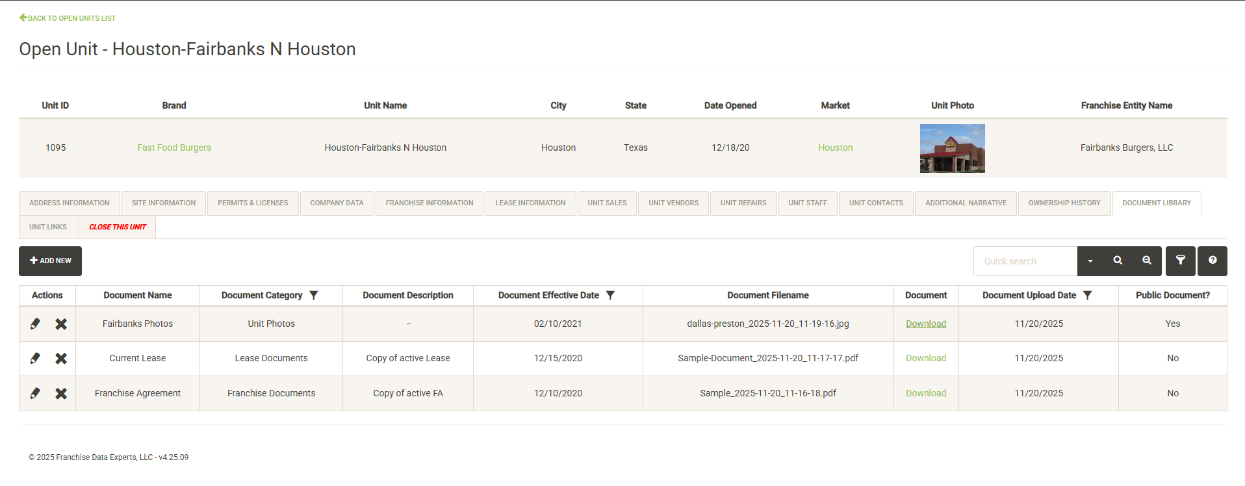Clear search using the minus magnifier icon

point(1147,261)
